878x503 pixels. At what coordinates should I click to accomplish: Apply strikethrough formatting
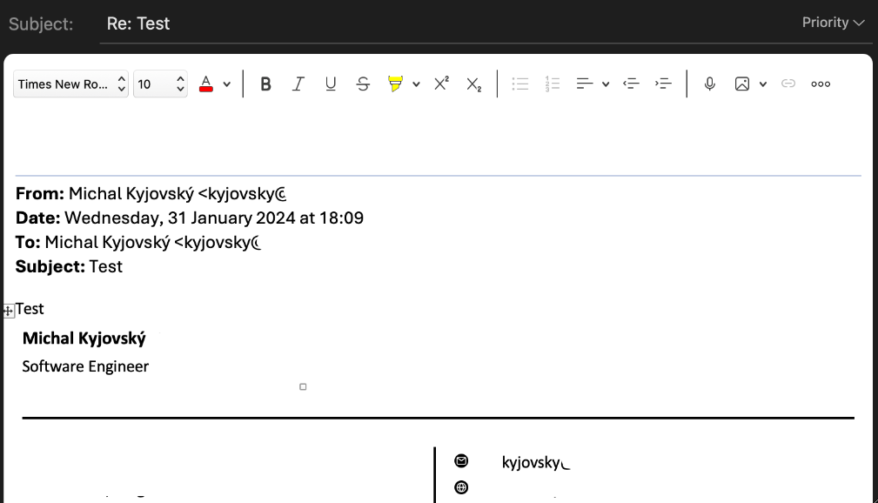pyautogui.click(x=363, y=84)
